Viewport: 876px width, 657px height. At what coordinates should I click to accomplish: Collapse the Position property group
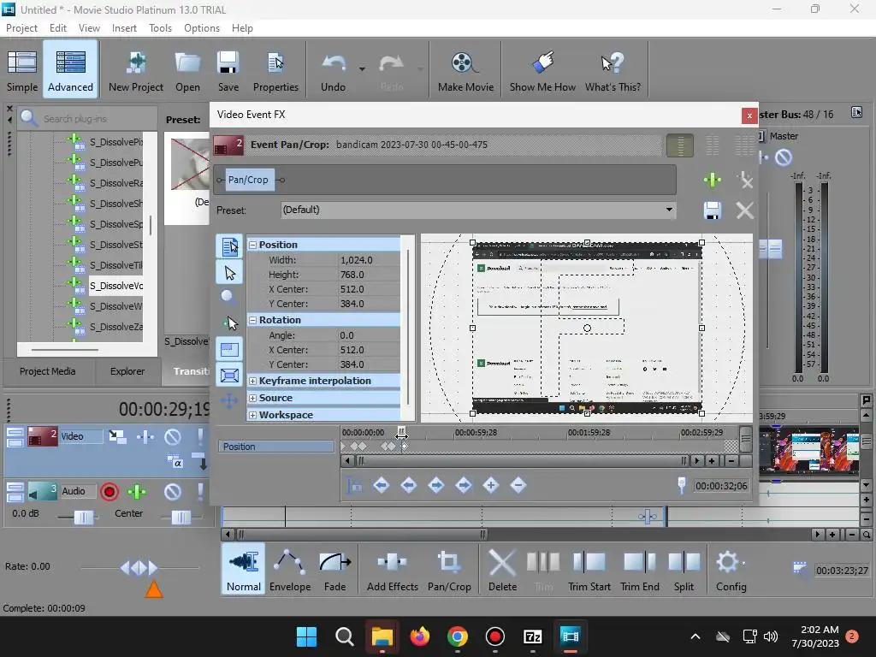[x=252, y=245]
